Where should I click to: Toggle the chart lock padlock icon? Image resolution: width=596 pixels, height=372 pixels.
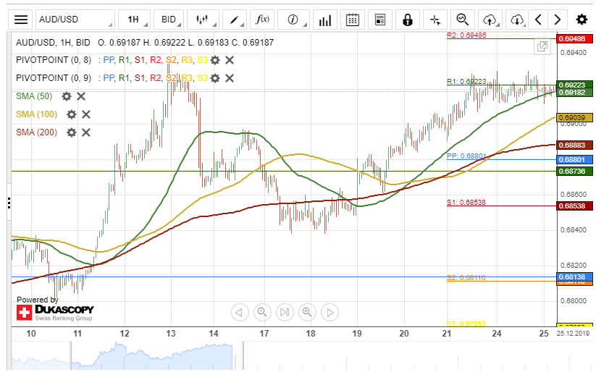(408, 20)
